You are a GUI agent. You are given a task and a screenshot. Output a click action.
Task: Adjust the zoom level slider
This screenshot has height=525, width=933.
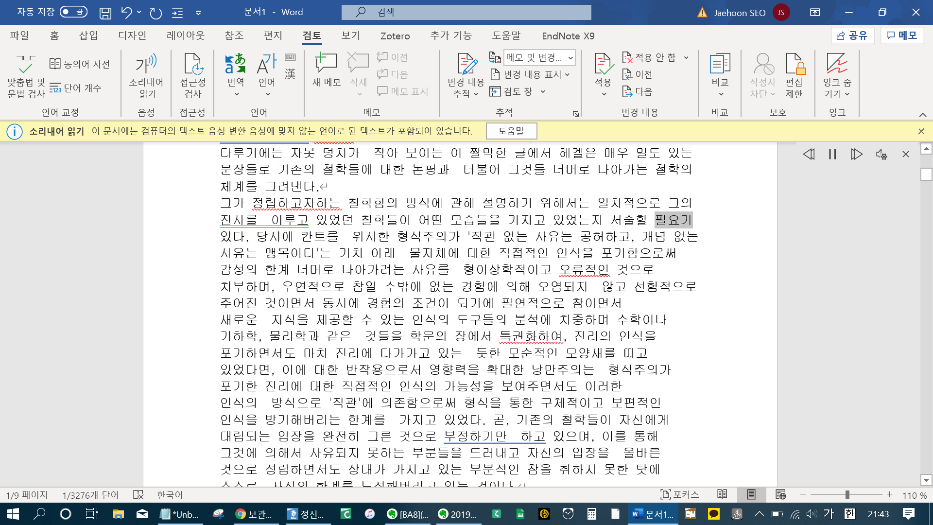(847, 495)
